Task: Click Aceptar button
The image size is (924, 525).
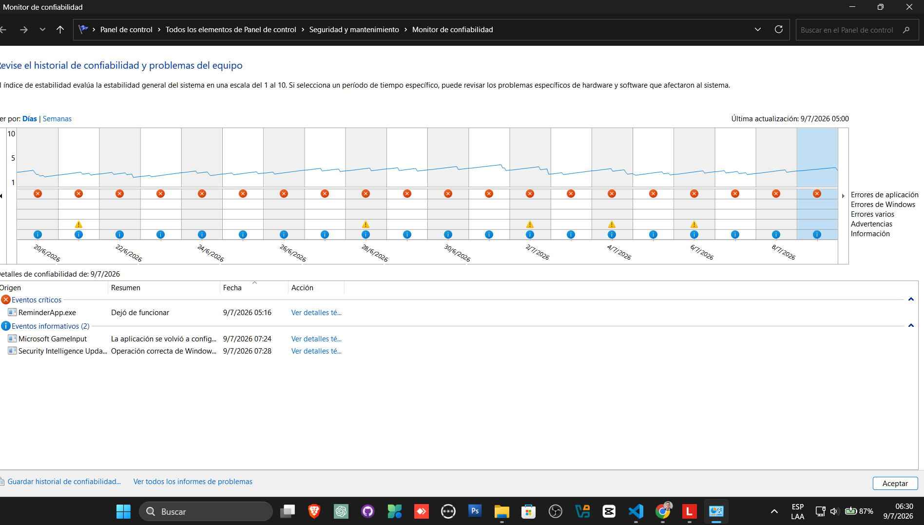Action: [x=895, y=483]
